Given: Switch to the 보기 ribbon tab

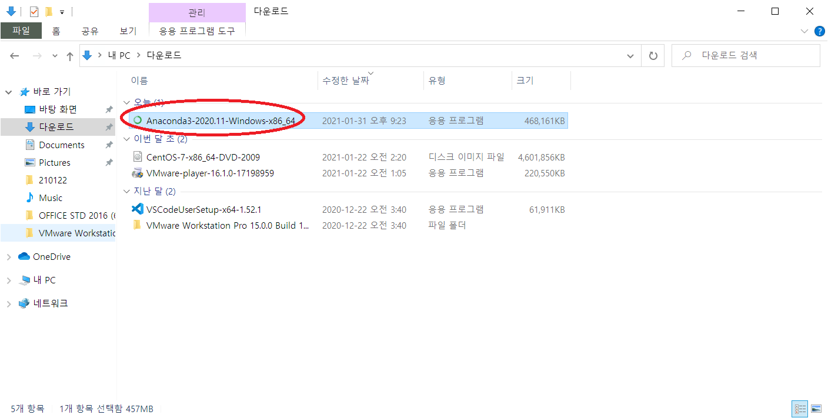Looking at the screenshot, I should pyautogui.click(x=128, y=31).
